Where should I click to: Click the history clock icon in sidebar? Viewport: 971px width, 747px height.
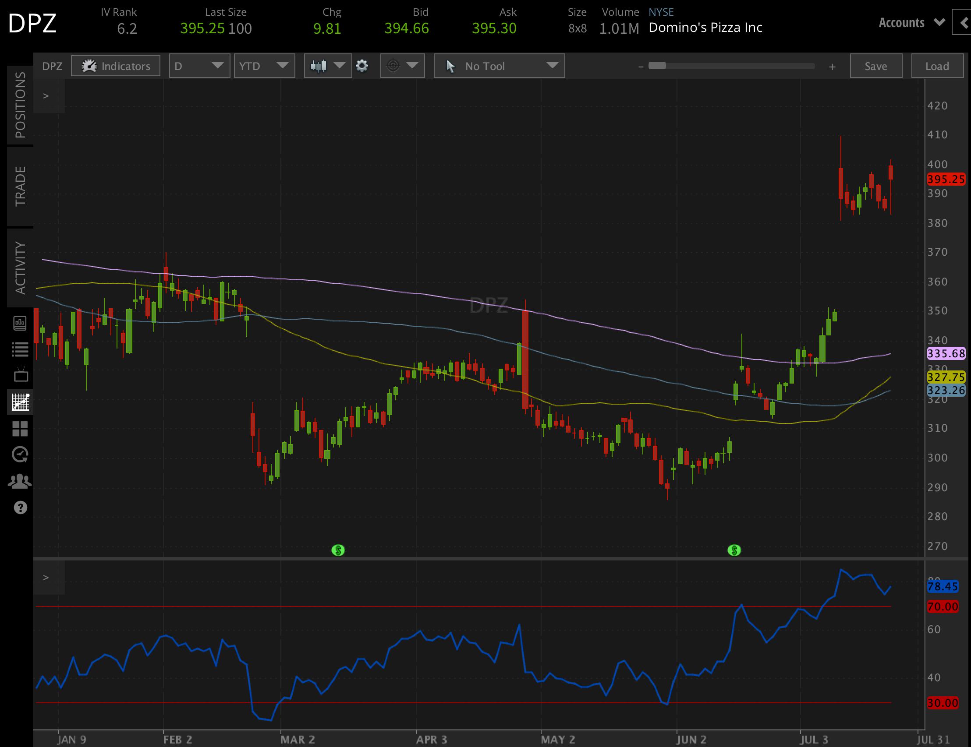click(x=20, y=454)
